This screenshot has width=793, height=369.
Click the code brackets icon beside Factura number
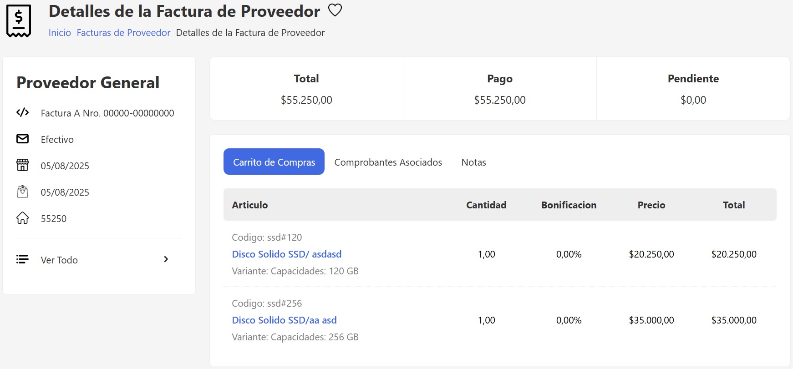click(22, 112)
